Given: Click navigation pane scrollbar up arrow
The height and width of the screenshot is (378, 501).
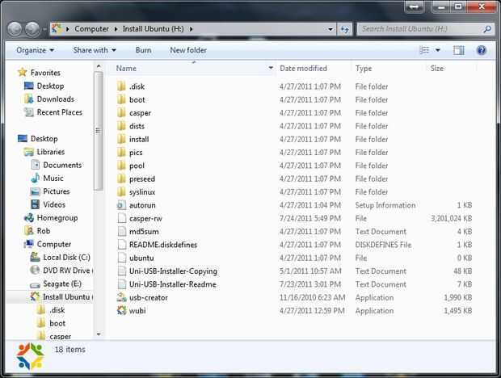Looking at the screenshot, I should (x=99, y=66).
